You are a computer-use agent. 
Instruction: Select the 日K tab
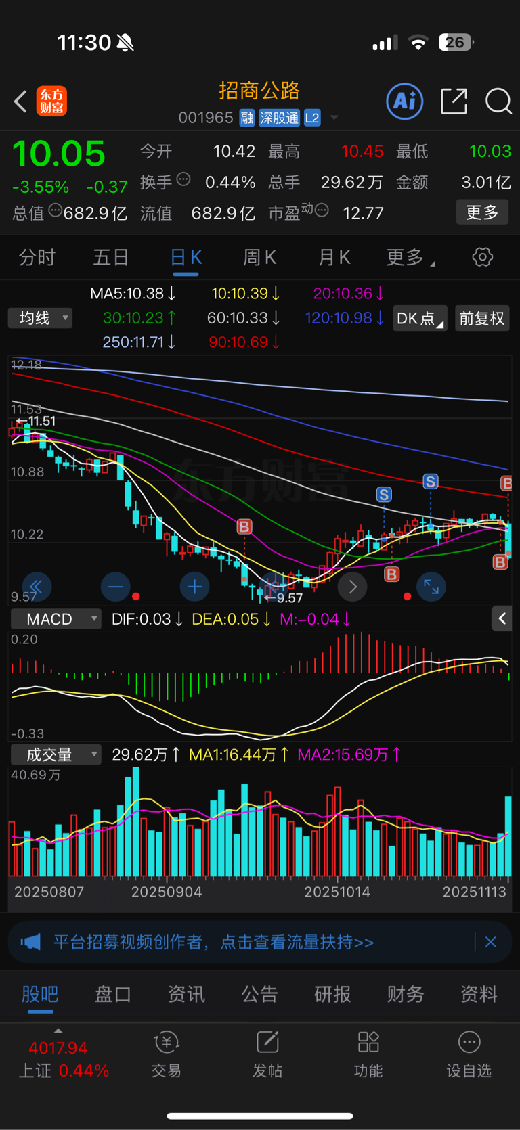pos(186,257)
